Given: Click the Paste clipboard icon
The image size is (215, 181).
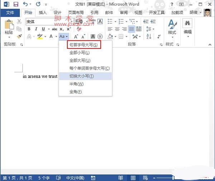Looking at the screenshot, I should pyautogui.click(x=9, y=25).
